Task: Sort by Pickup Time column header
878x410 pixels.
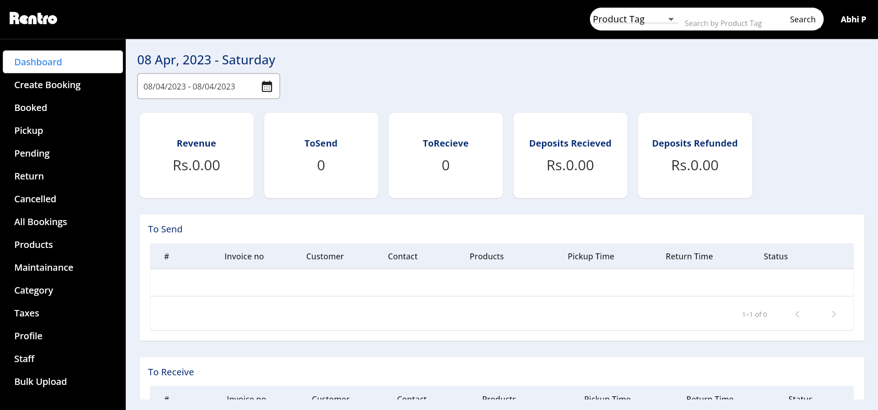Action: tap(590, 256)
